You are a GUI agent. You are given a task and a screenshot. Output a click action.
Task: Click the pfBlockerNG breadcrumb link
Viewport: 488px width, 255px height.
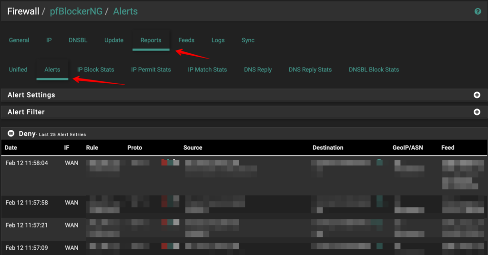point(76,11)
